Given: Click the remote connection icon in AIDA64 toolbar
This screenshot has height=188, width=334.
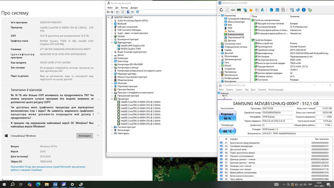Looking at the screenshot, I should pos(310,10).
